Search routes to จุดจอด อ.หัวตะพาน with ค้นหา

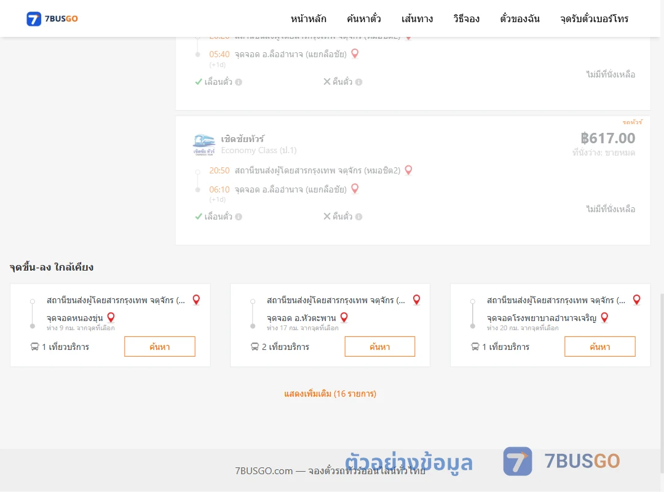point(380,347)
